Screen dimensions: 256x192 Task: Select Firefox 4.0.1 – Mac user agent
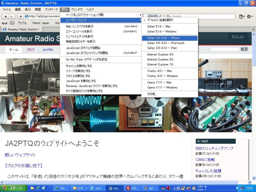tap(170, 71)
